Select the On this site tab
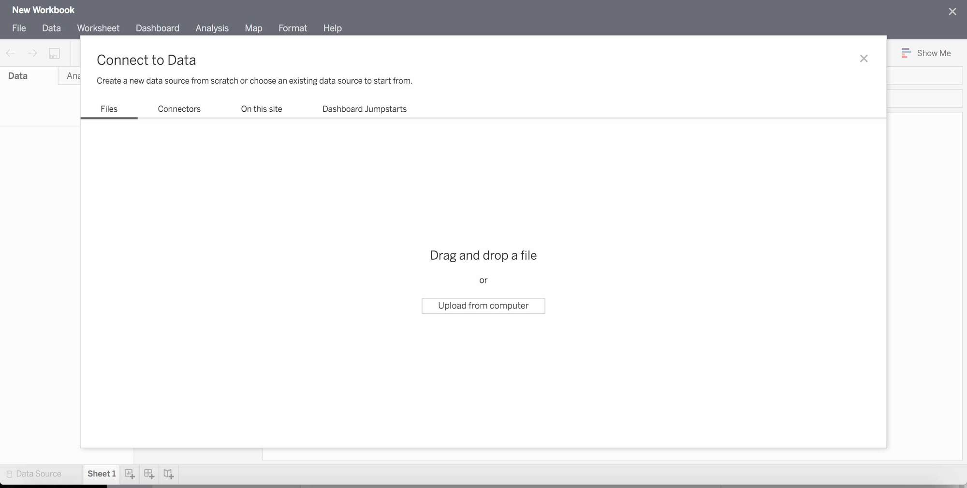The width and height of the screenshot is (967, 488). pyautogui.click(x=261, y=109)
